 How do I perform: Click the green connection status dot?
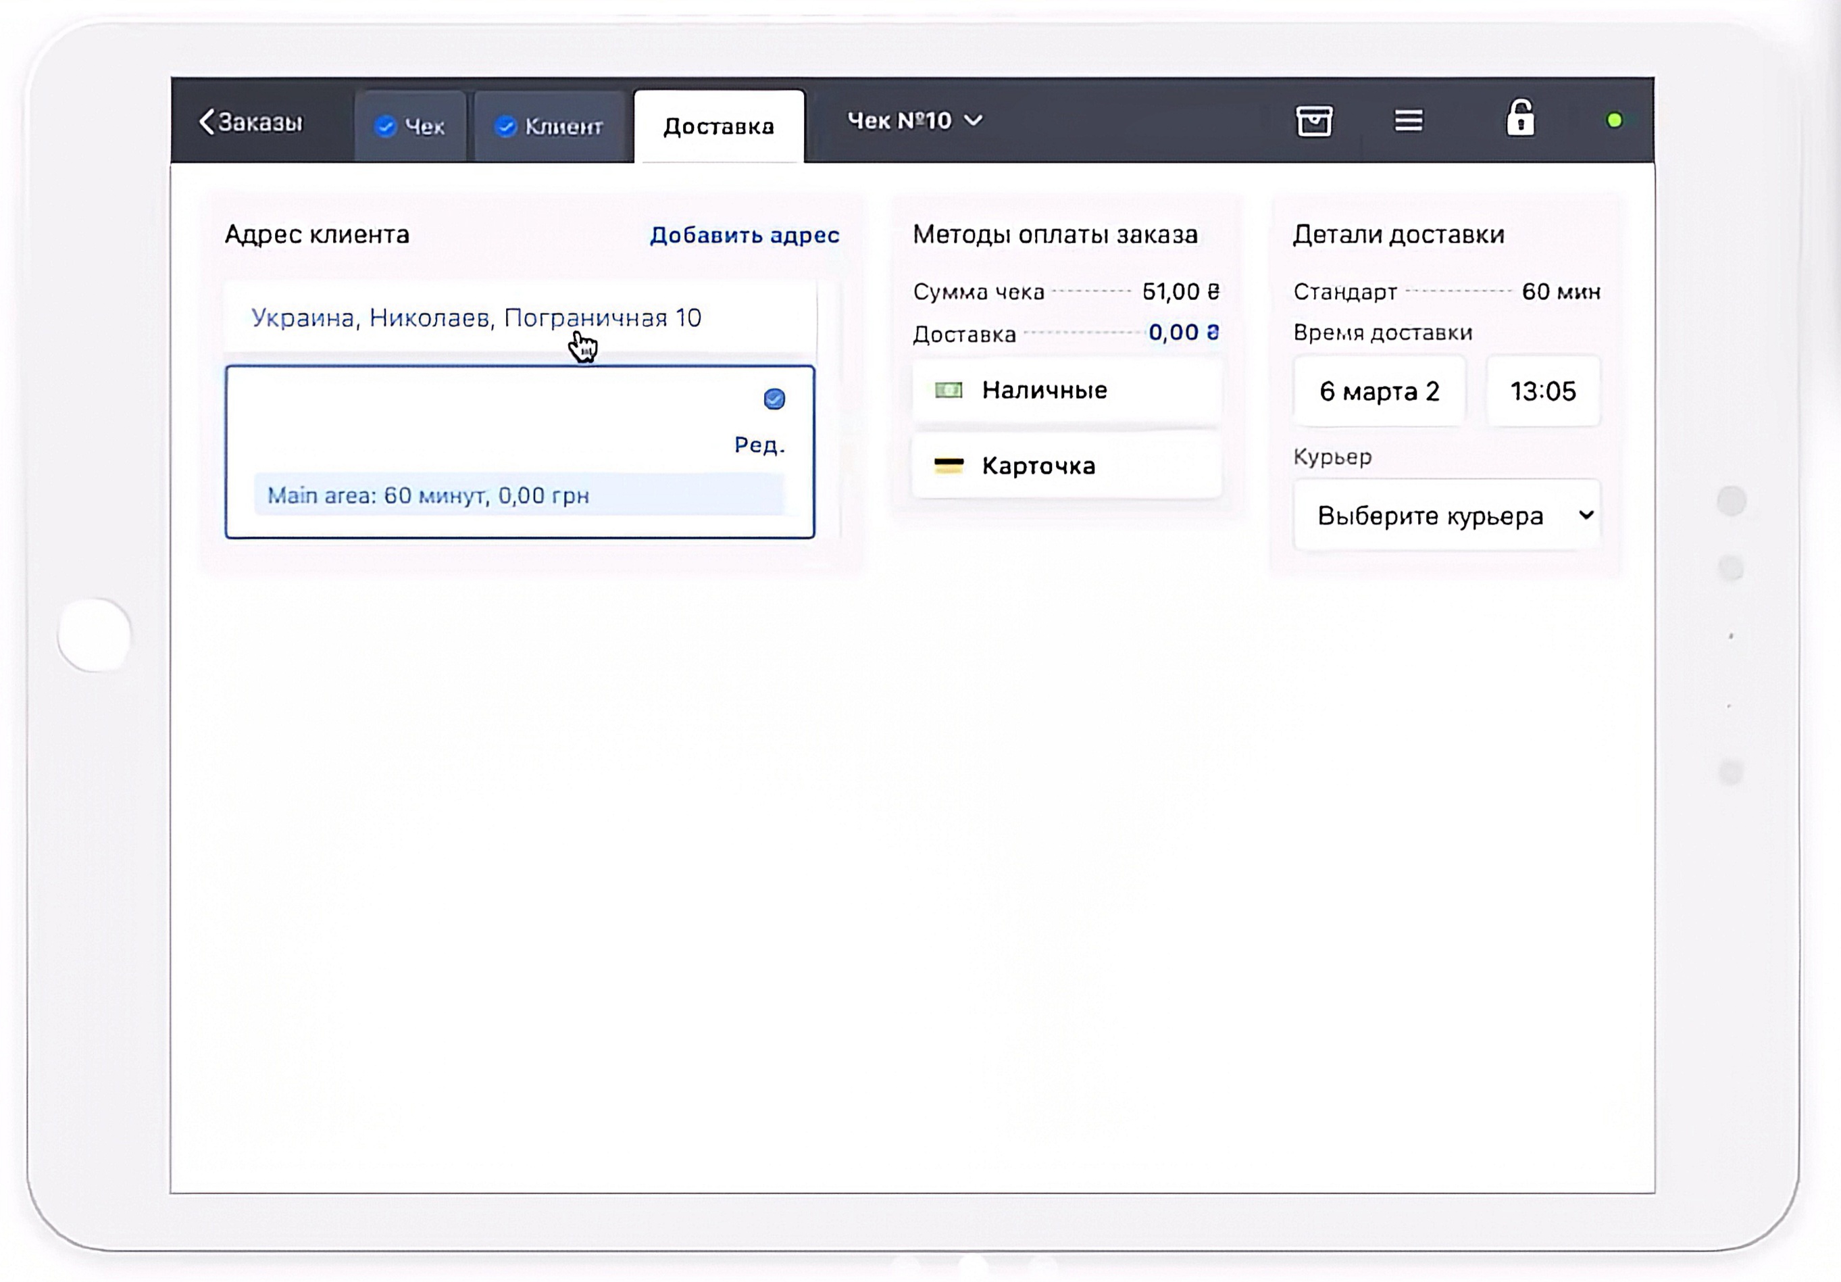[1614, 120]
